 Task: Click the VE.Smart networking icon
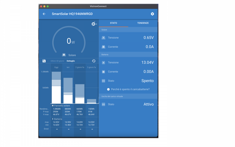pyautogui.click(x=94, y=24)
